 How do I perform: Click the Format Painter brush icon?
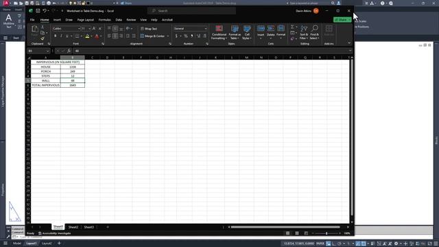tap(43, 38)
